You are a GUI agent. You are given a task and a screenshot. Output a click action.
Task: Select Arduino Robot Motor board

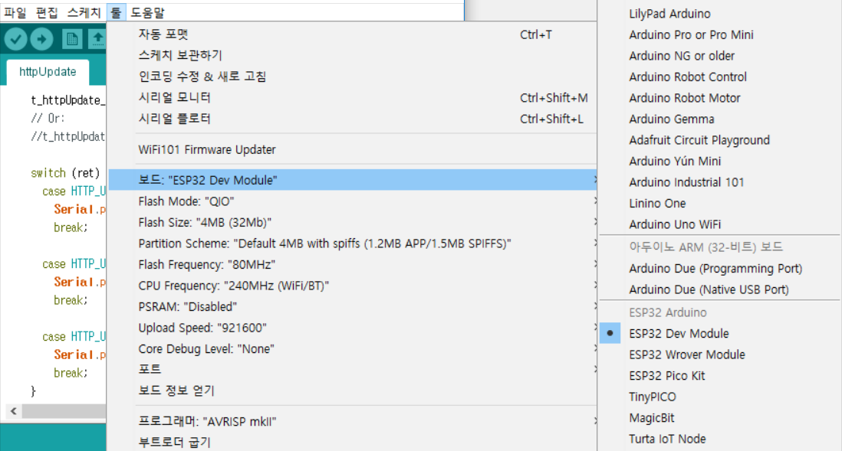(719, 98)
